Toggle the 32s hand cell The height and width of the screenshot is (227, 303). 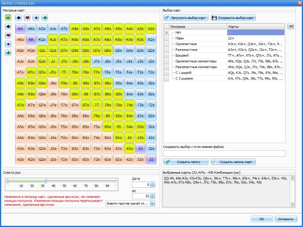tap(151, 148)
